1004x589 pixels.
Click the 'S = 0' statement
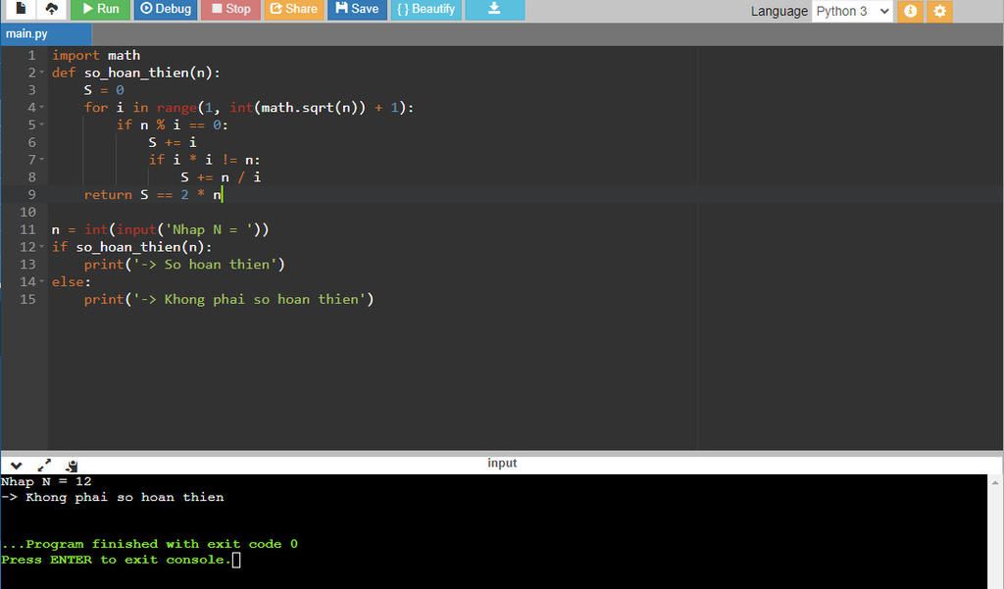[104, 90]
